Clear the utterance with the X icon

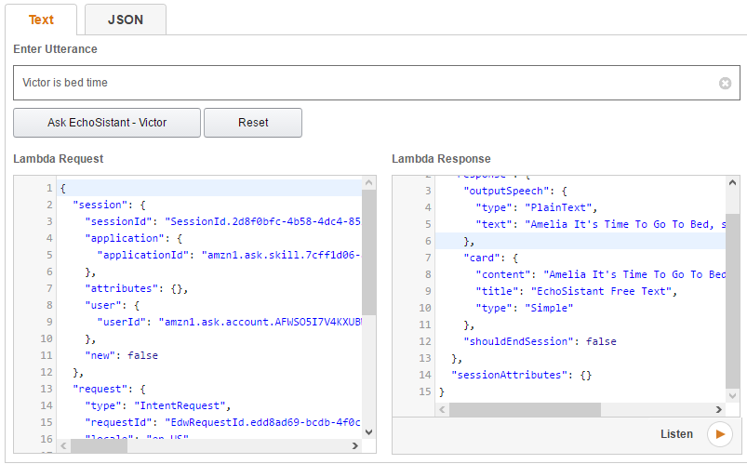725,84
